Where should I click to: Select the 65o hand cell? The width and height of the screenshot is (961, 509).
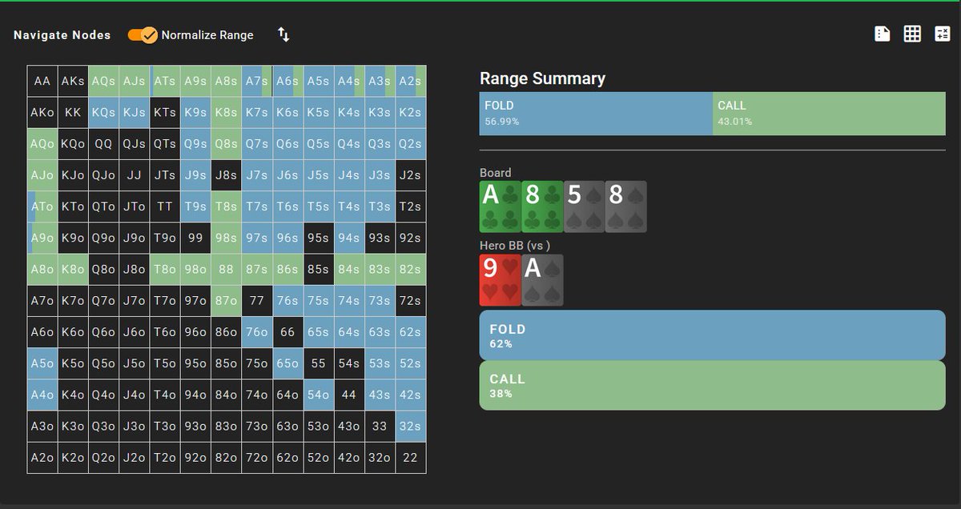[x=287, y=363]
